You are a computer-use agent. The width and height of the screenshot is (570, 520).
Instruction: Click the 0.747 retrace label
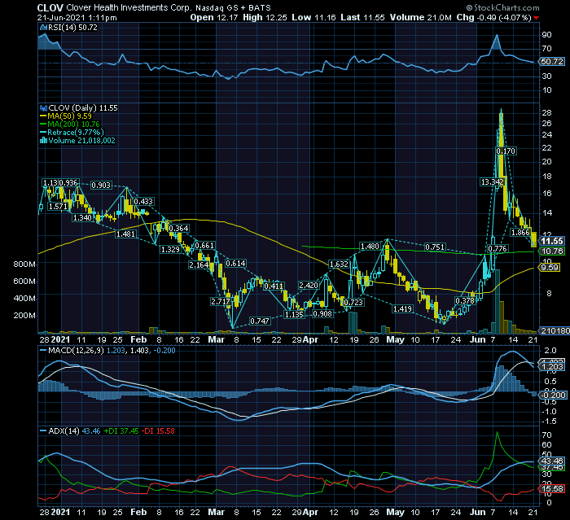260,321
